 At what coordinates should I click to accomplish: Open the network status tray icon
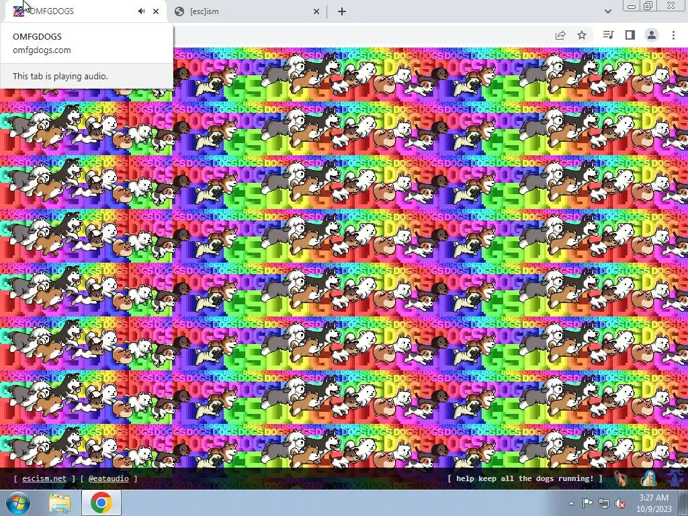point(604,503)
